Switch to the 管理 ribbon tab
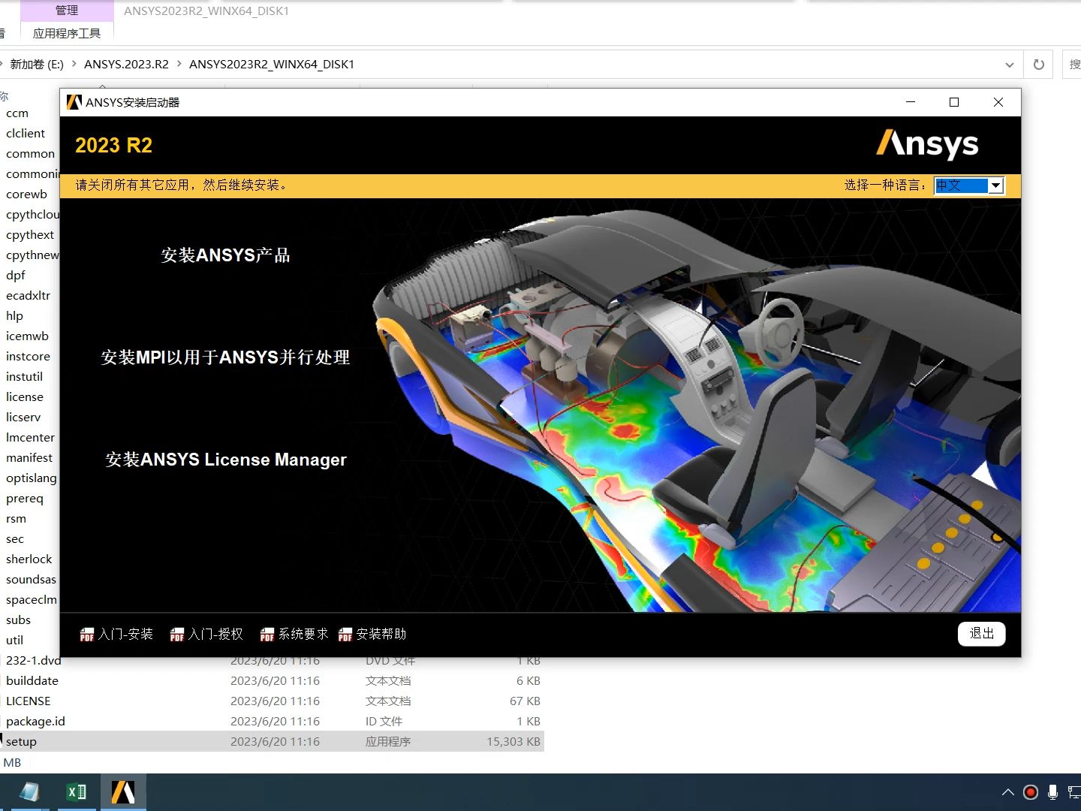Image resolution: width=1081 pixels, height=811 pixels. [x=67, y=11]
